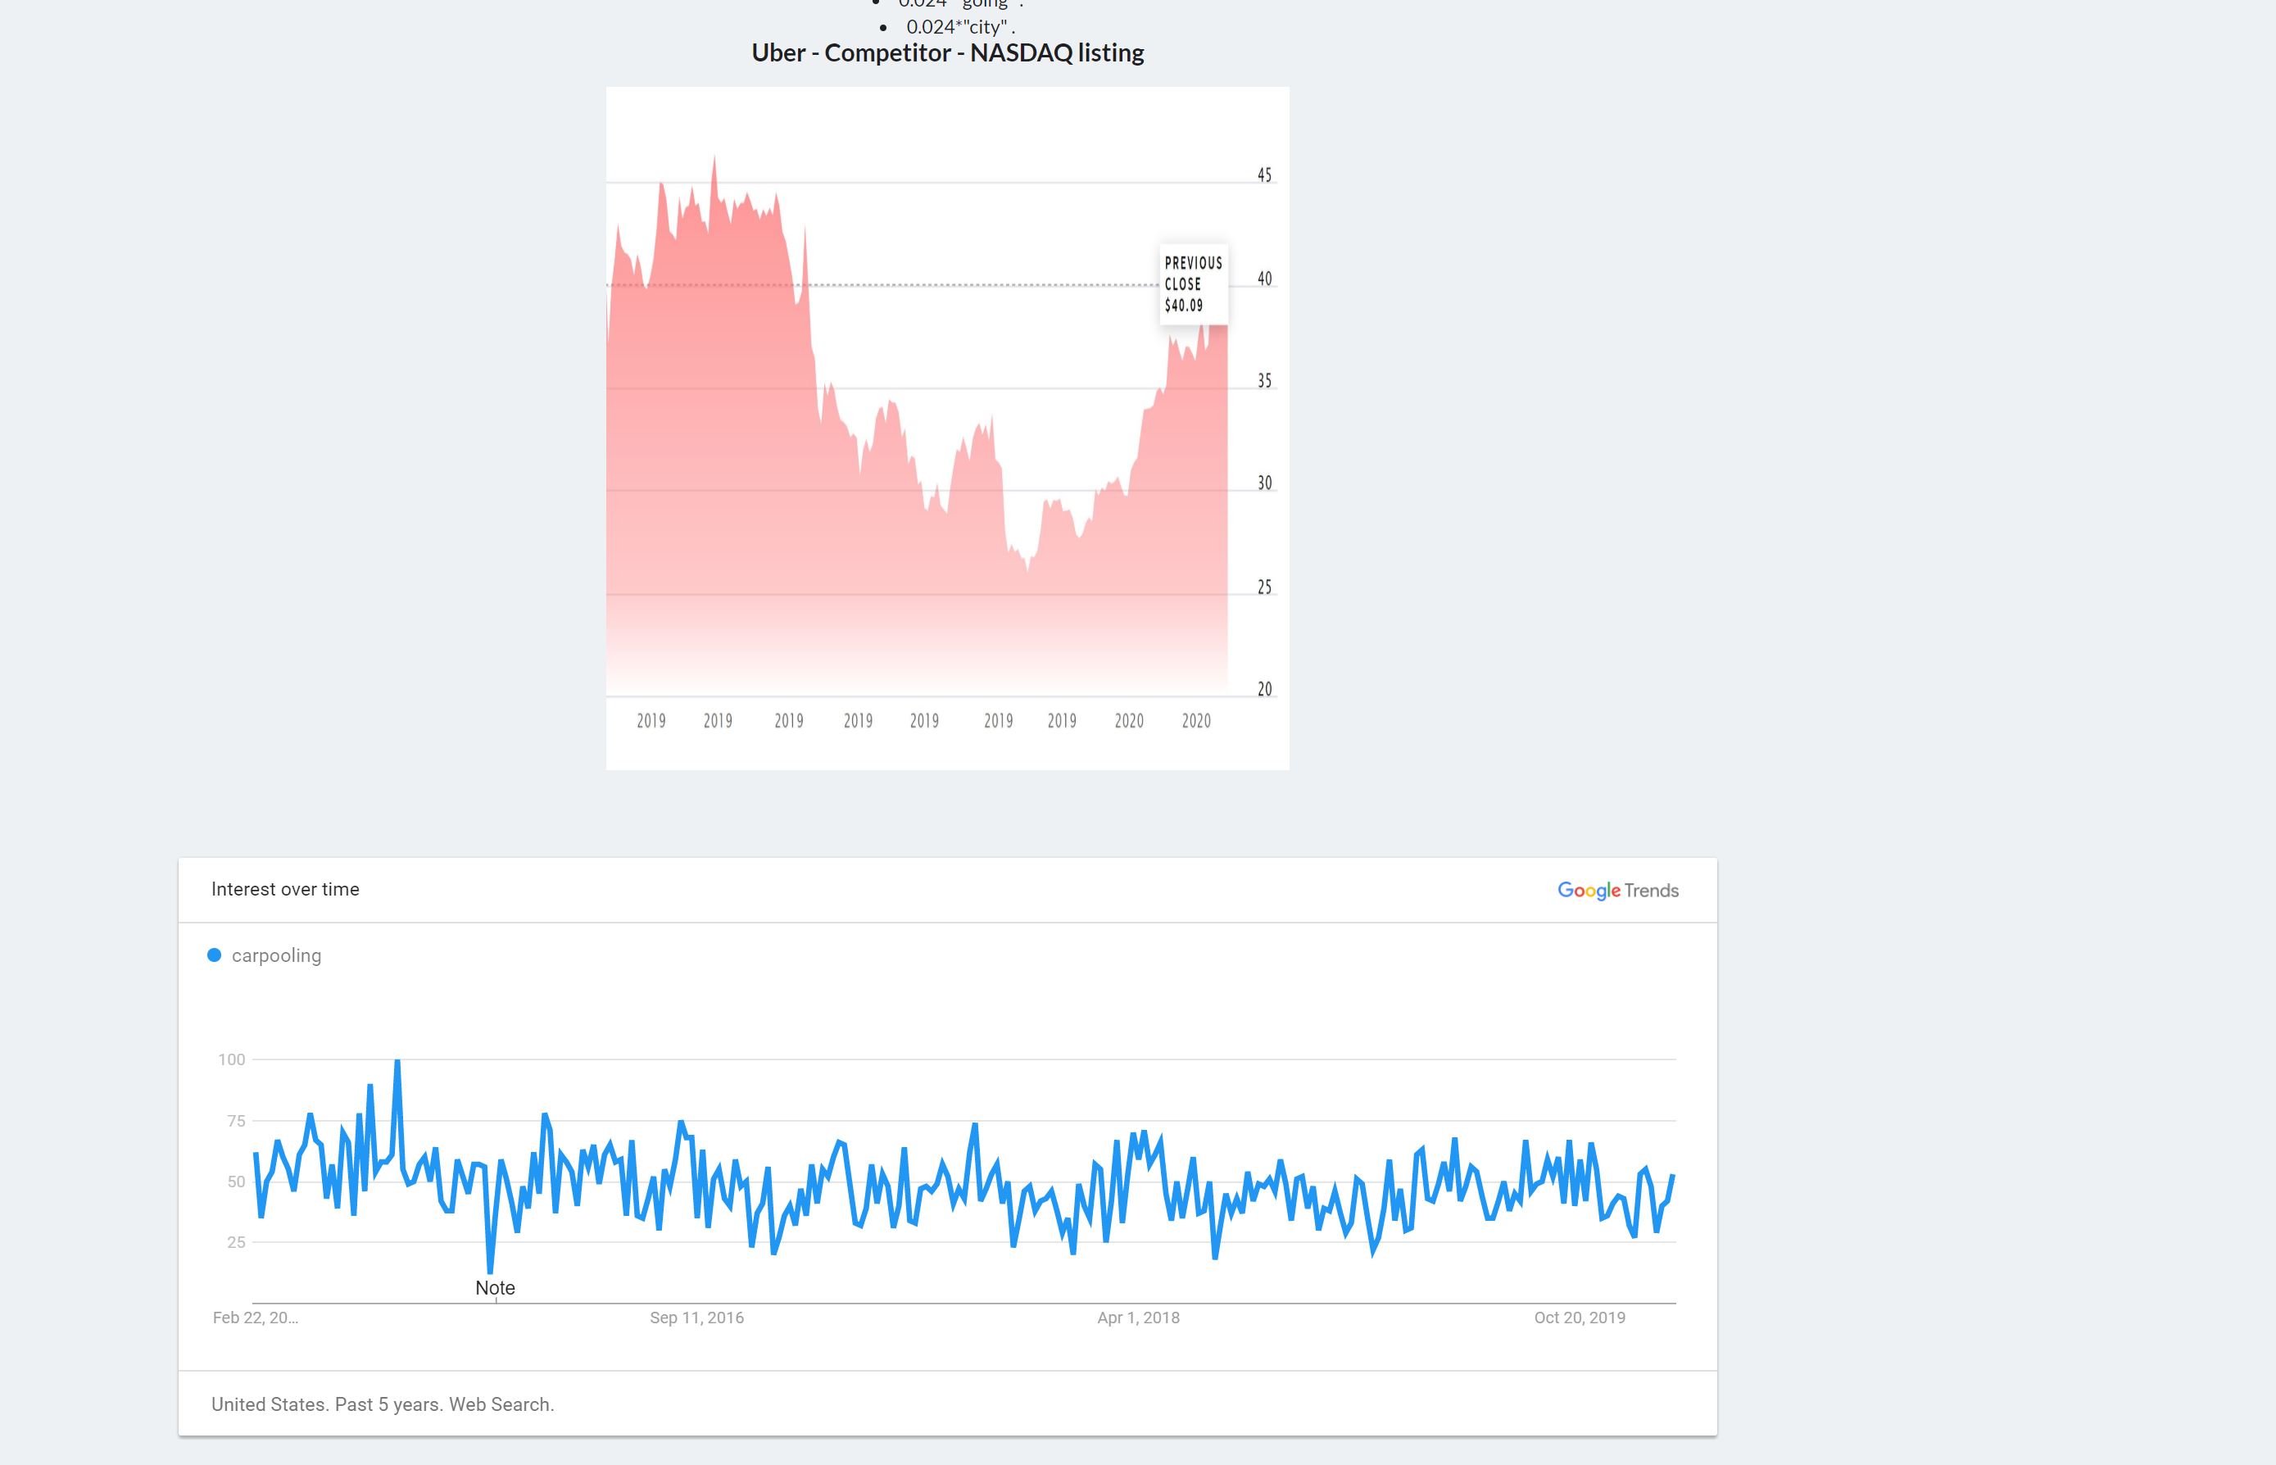
Task: Click the 20 price label on stock chart
Action: (x=1264, y=689)
